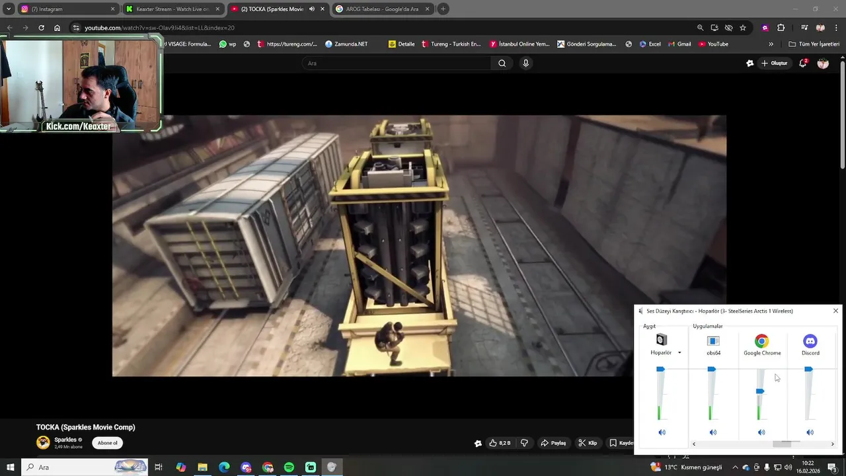Open the Detalle bookmark
The image size is (846, 476).
(x=401, y=44)
